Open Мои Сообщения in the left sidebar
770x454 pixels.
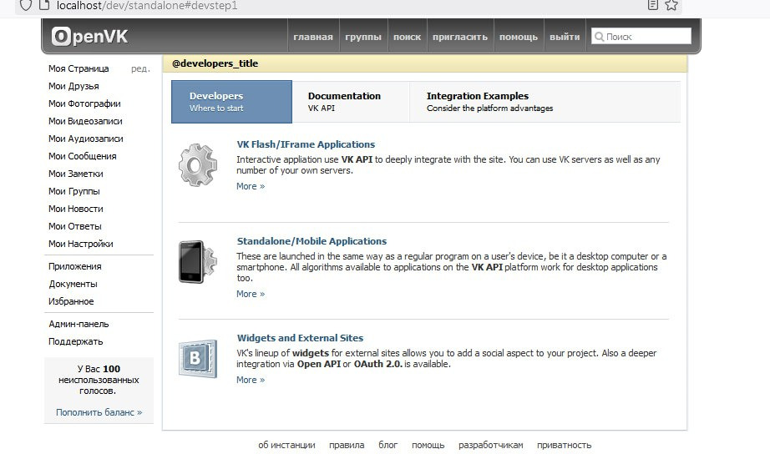pos(83,156)
